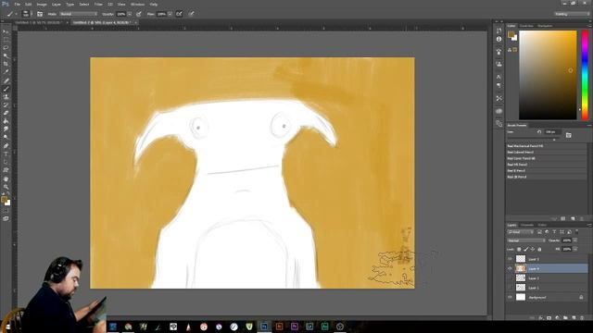Screen dimensions: 593x333
Task: Select the Rectangular Marquee tool
Action: coord(6,40)
